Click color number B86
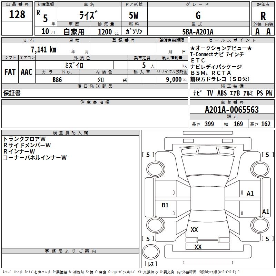Image resolution: width=276 pixels, height=276 pixels. (57, 80)
